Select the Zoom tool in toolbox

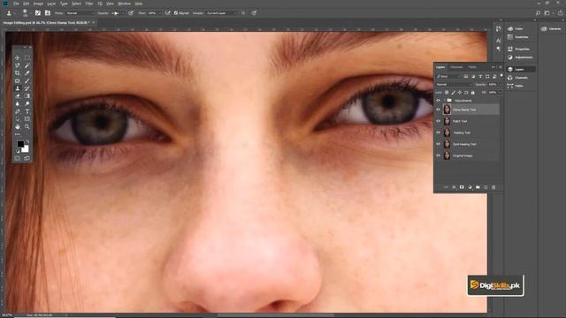click(27, 127)
